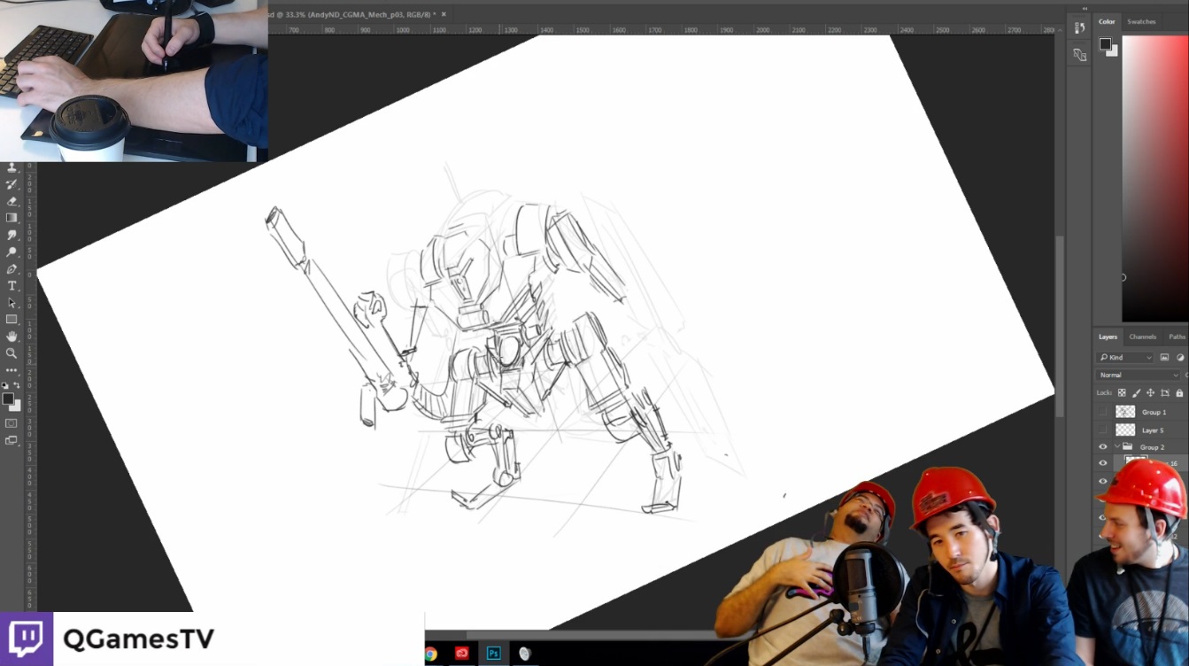Lock transparent pixels in Layers panel

(x=1122, y=392)
